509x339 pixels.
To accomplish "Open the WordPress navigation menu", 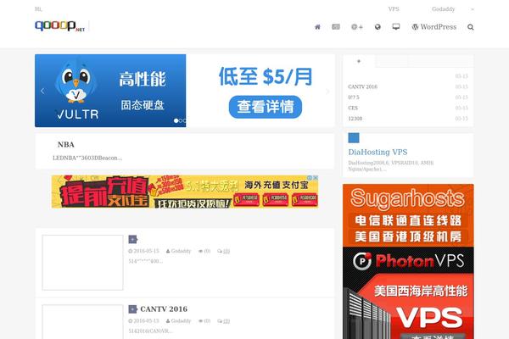I will tap(434, 27).
